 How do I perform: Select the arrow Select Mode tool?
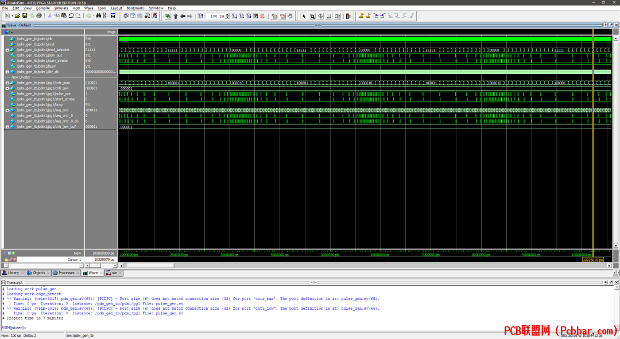coord(304,16)
